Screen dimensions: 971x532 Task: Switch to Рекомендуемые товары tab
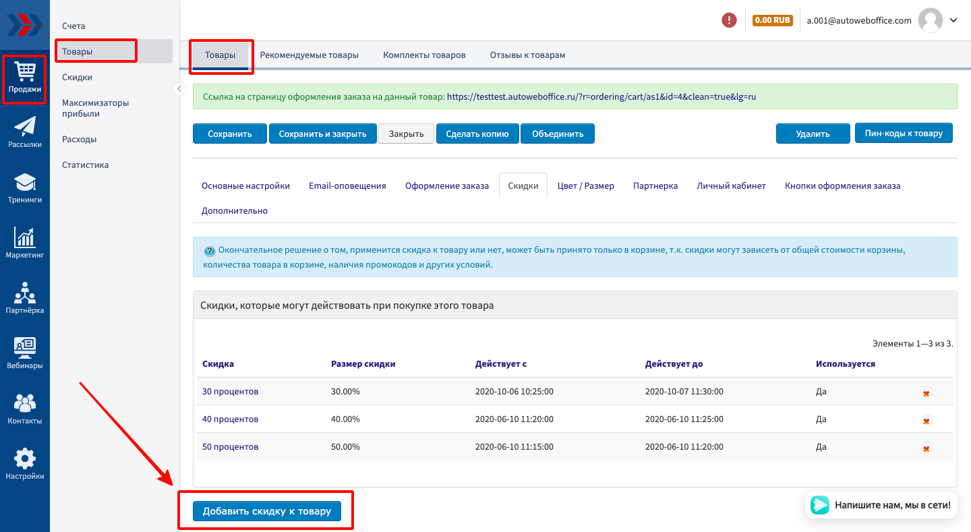pyautogui.click(x=309, y=55)
